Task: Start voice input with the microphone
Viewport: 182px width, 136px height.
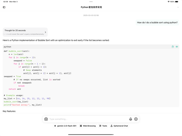Action: [131, 119]
